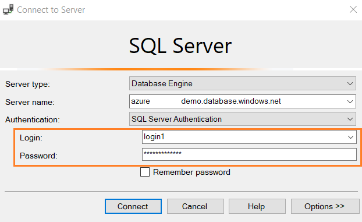This screenshot has width=362, height=222.
Task: Open Help for the connection dialog
Action: (x=257, y=206)
